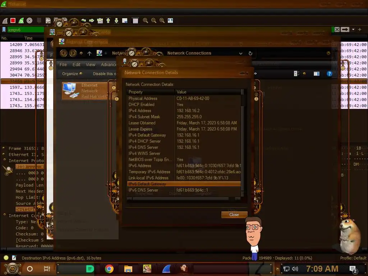Click the go to specified packet icon

100,20
